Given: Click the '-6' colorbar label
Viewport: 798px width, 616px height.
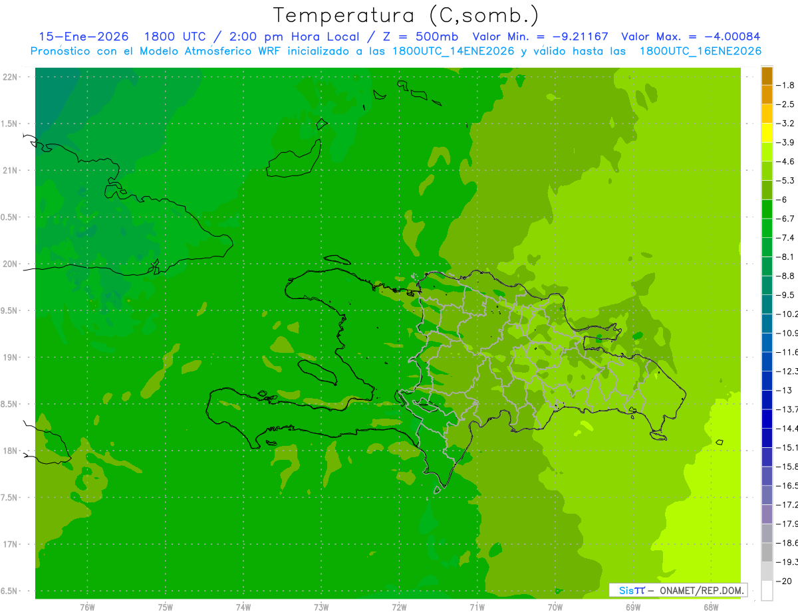Looking at the screenshot, I should point(782,199).
